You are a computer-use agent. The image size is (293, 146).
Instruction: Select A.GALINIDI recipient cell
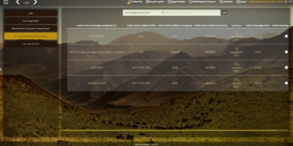(96, 67)
